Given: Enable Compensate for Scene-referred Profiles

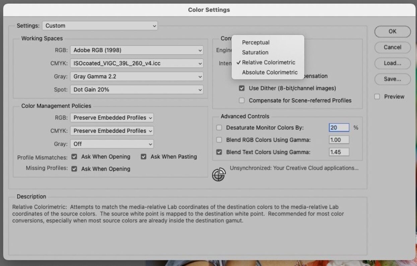Looking at the screenshot, I should (x=241, y=101).
